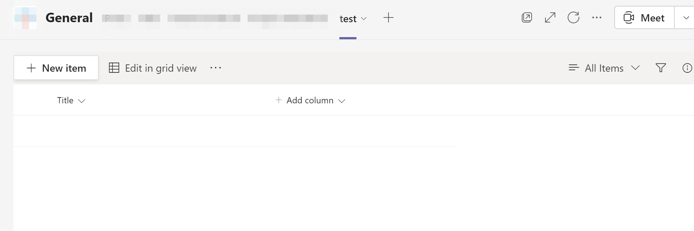This screenshot has height=231, width=694.
Task: Open the tab in a new browser window
Action: coord(527,17)
